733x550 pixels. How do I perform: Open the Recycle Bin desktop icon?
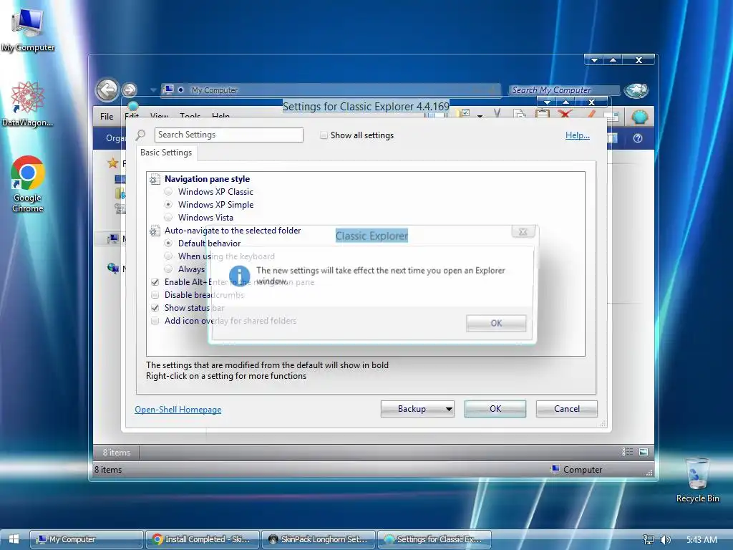(x=697, y=481)
